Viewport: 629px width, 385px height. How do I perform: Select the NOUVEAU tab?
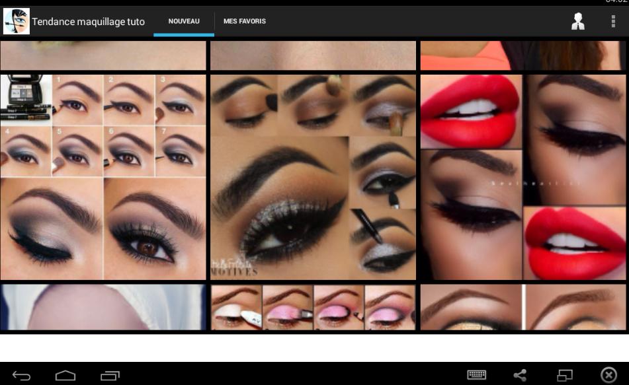pos(183,20)
